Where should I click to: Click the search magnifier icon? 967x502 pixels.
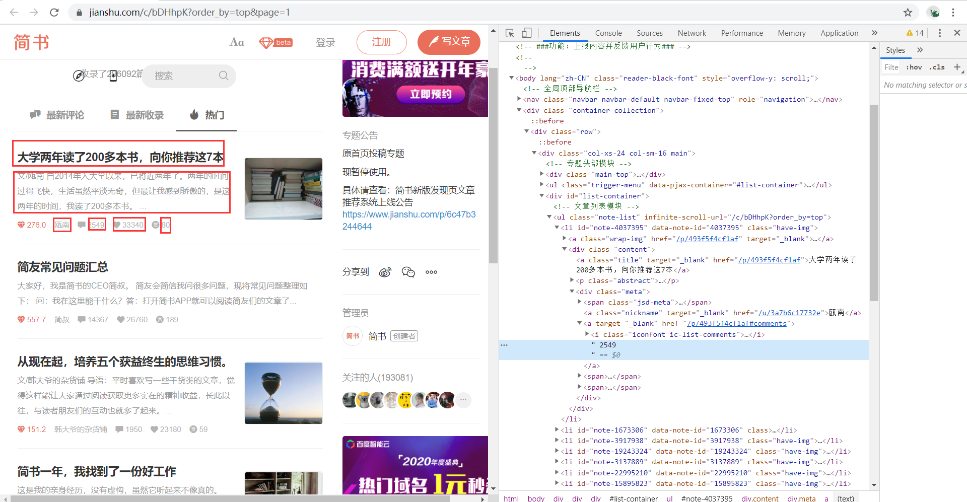tap(224, 76)
